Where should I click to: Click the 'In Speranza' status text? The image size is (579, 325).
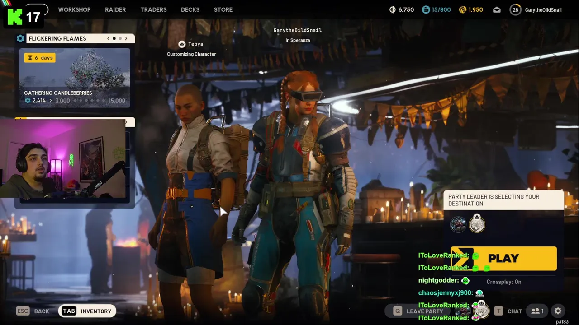point(298,40)
